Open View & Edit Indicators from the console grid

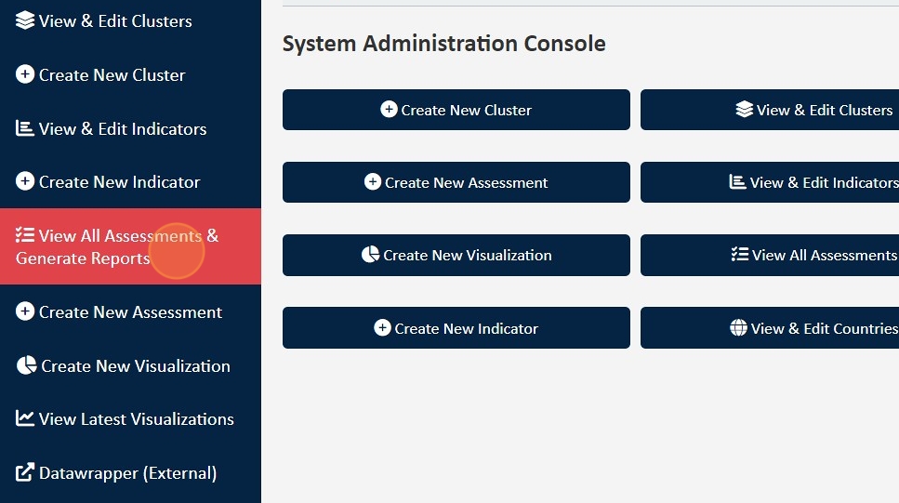click(x=770, y=182)
